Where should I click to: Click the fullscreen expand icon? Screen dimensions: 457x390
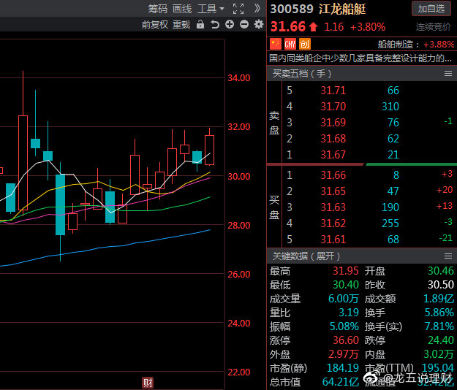[238, 9]
